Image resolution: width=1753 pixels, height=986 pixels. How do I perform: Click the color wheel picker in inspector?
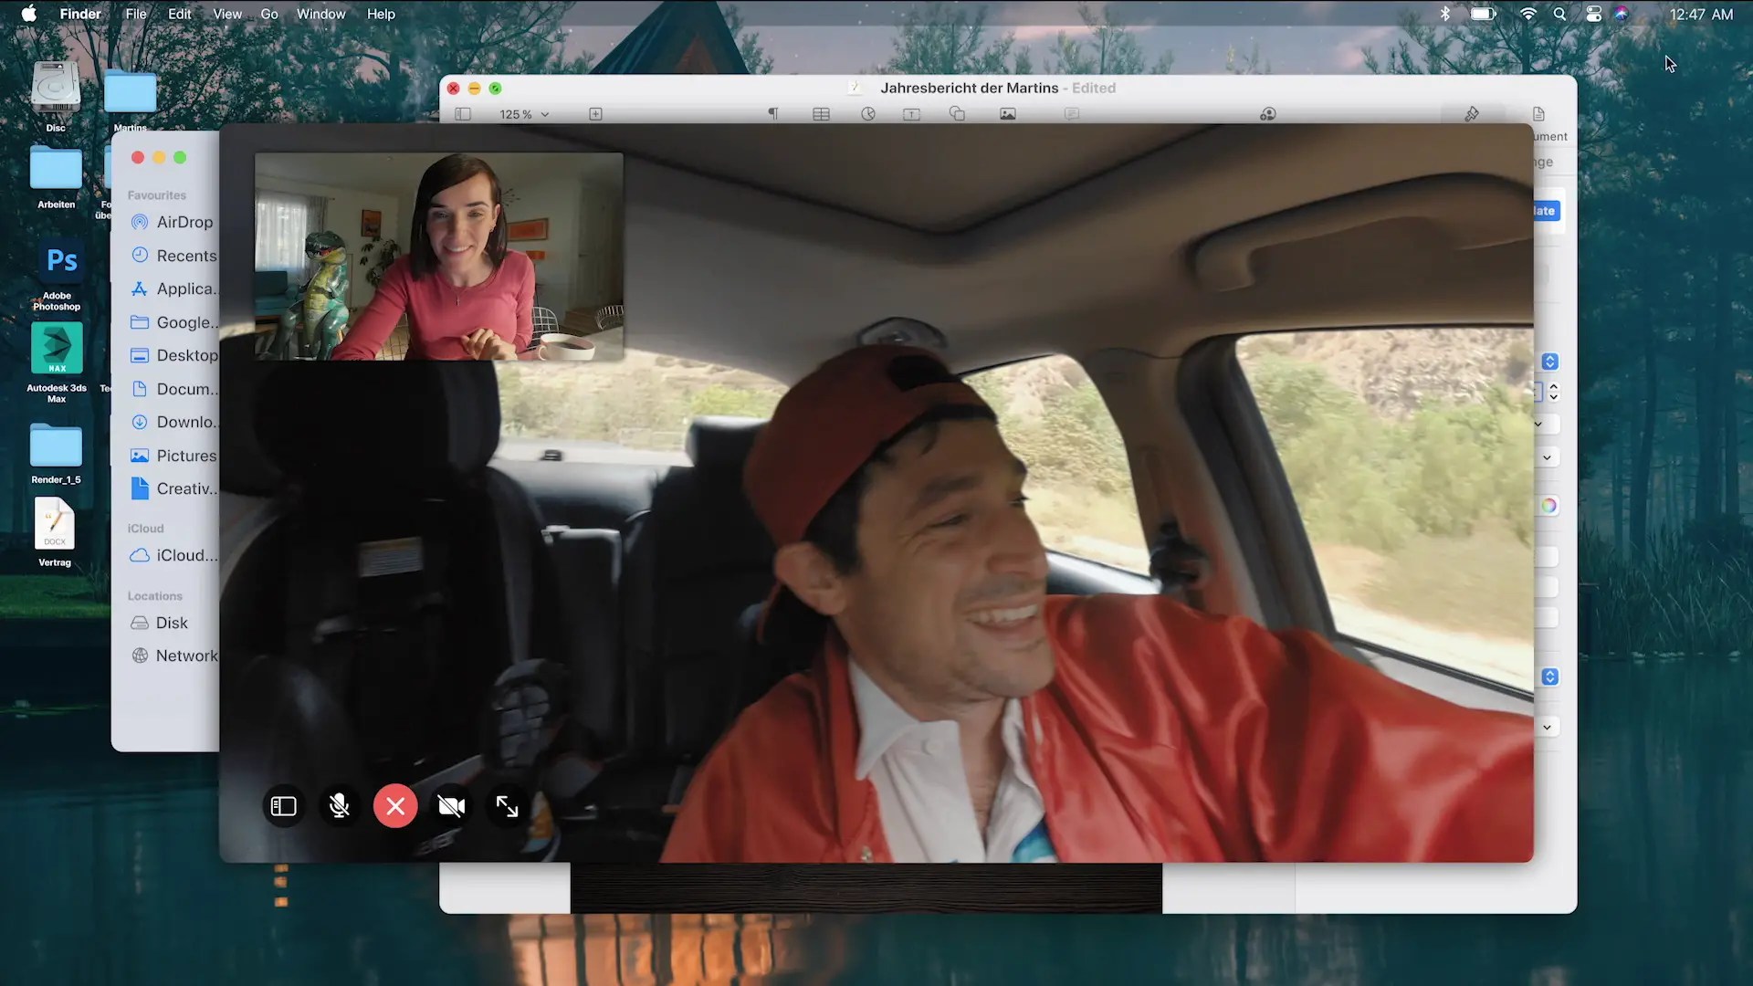tap(1548, 506)
